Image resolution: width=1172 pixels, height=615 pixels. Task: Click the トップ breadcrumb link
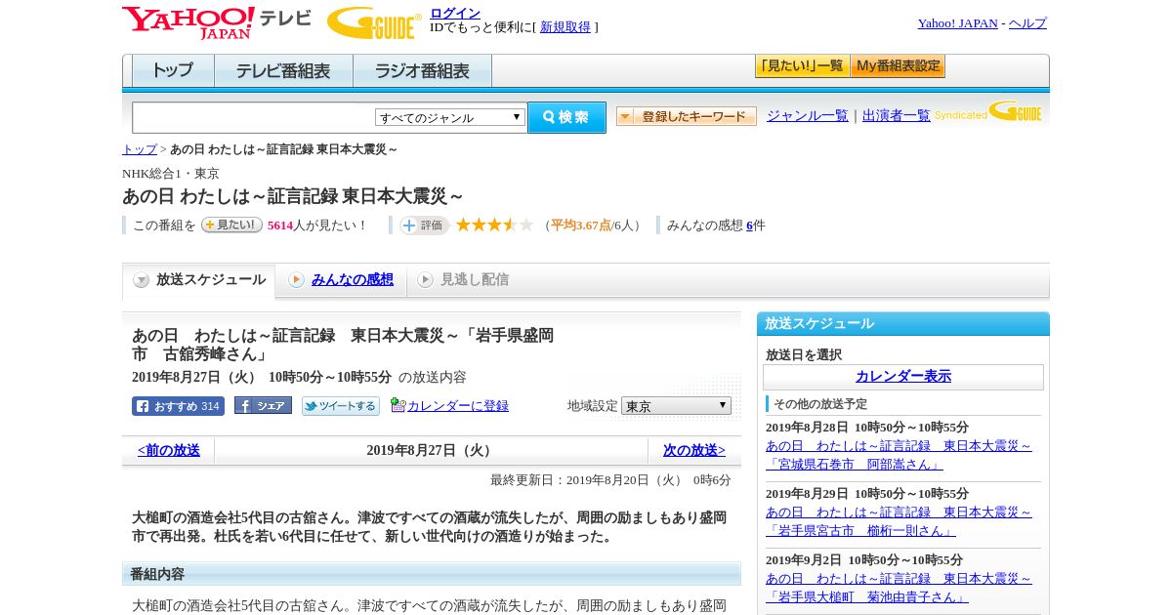tap(139, 149)
